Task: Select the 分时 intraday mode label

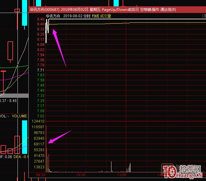Action: pos(87,16)
